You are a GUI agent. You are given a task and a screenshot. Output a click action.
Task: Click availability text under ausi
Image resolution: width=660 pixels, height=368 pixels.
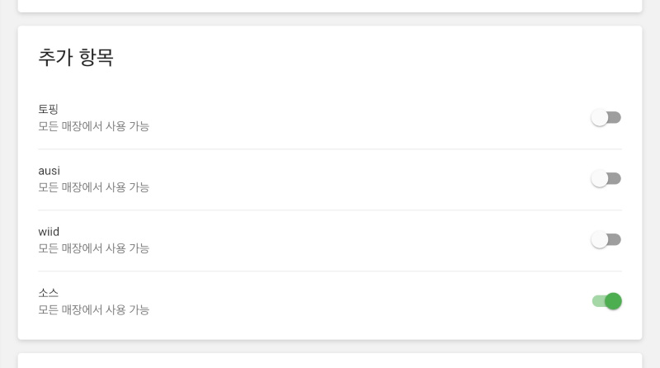(93, 187)
